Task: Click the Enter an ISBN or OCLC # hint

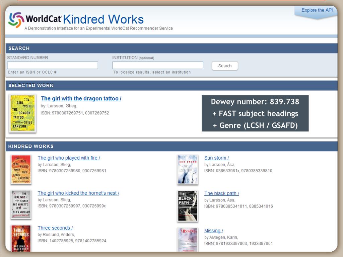Action: click(x=32, y=72)
